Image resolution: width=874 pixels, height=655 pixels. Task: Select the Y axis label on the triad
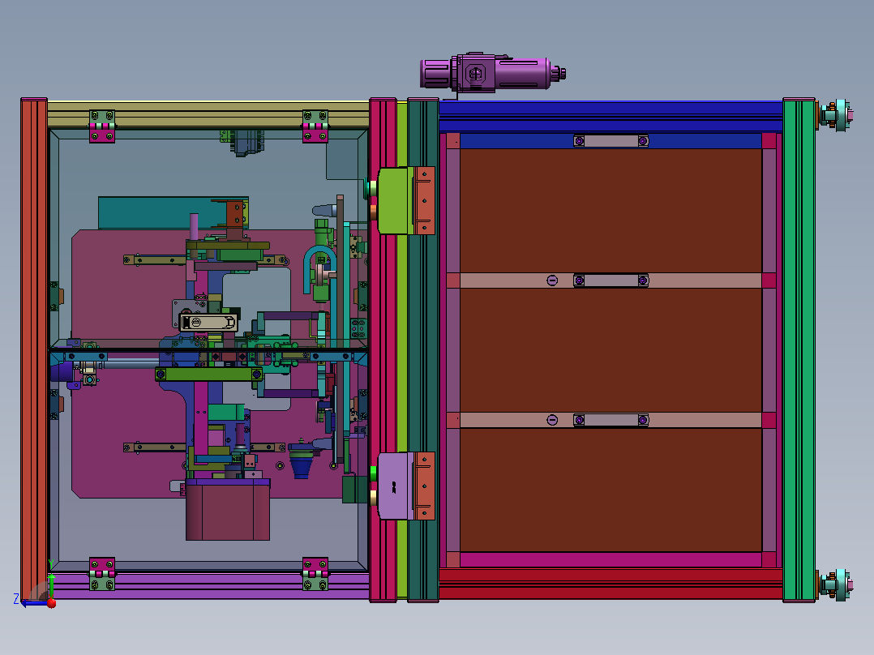click(51, 563)
